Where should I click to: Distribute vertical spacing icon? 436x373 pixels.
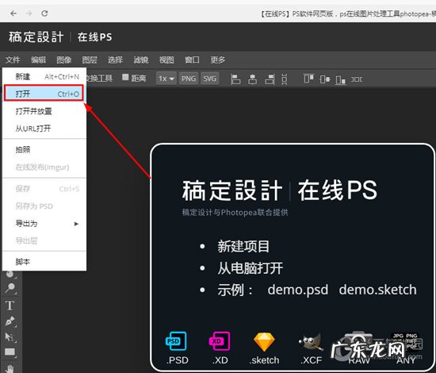coord(285,79)
